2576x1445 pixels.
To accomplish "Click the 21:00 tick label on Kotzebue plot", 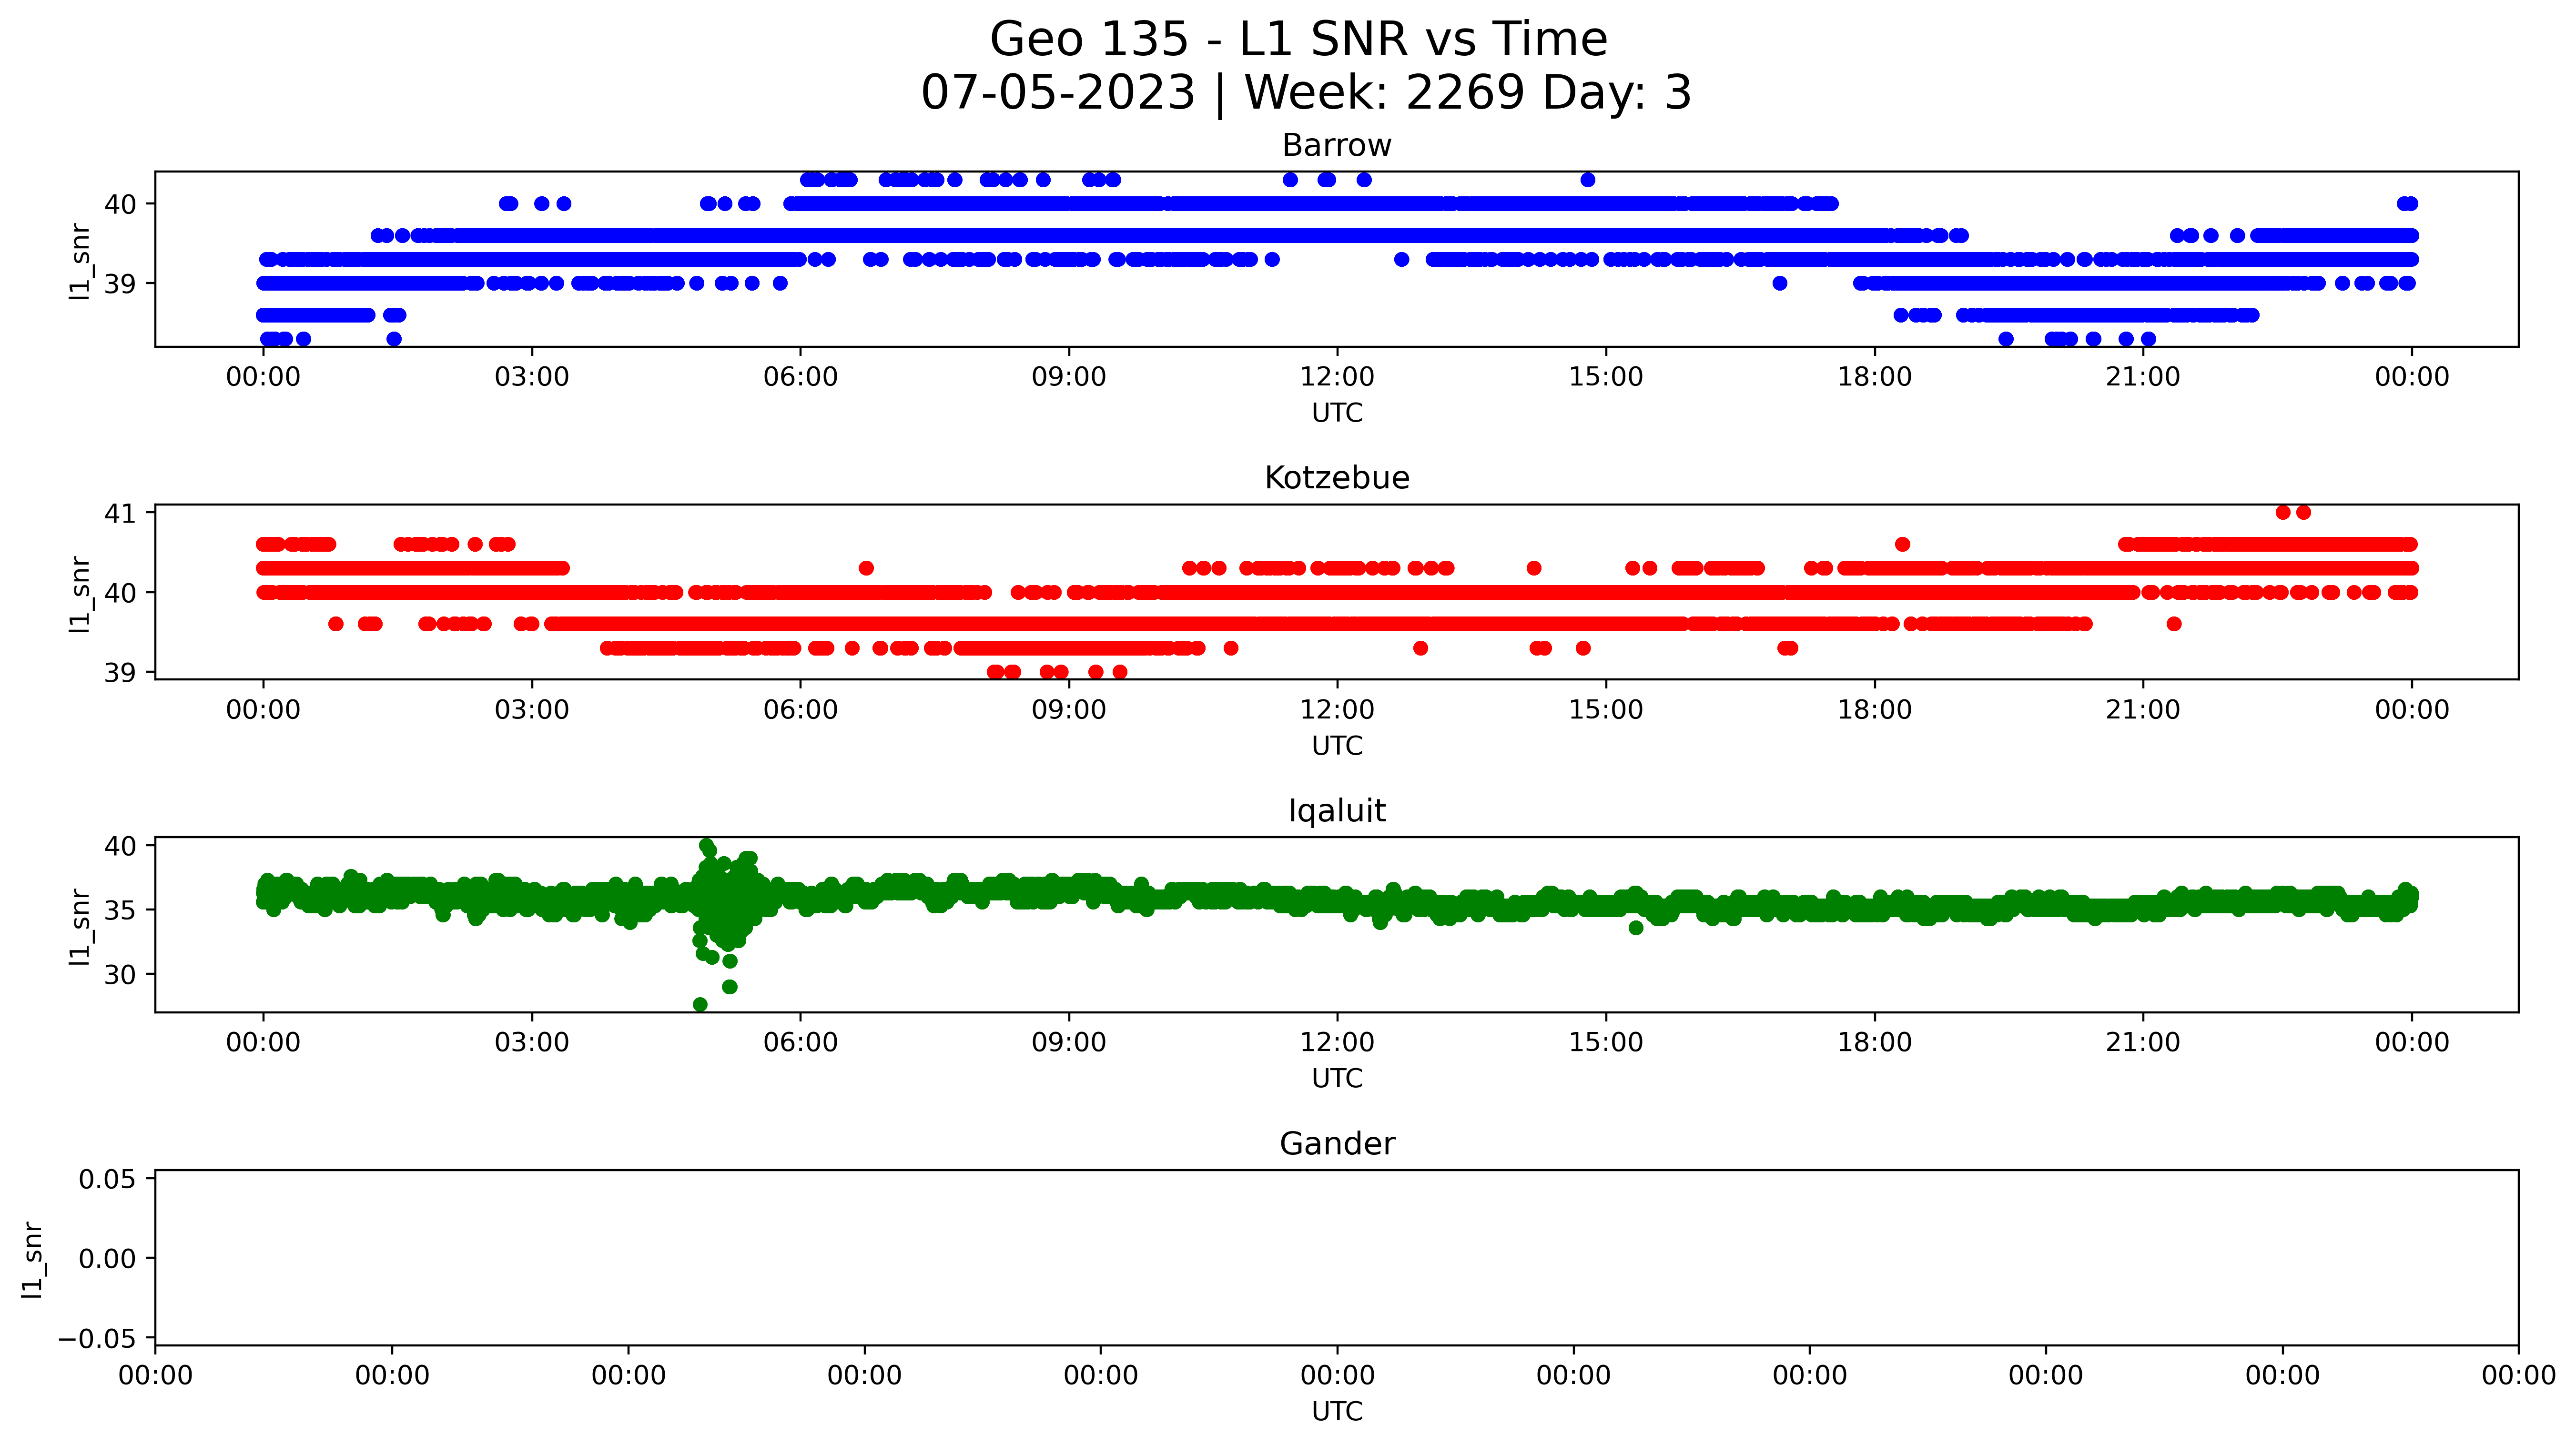I will click(2142, 710).
